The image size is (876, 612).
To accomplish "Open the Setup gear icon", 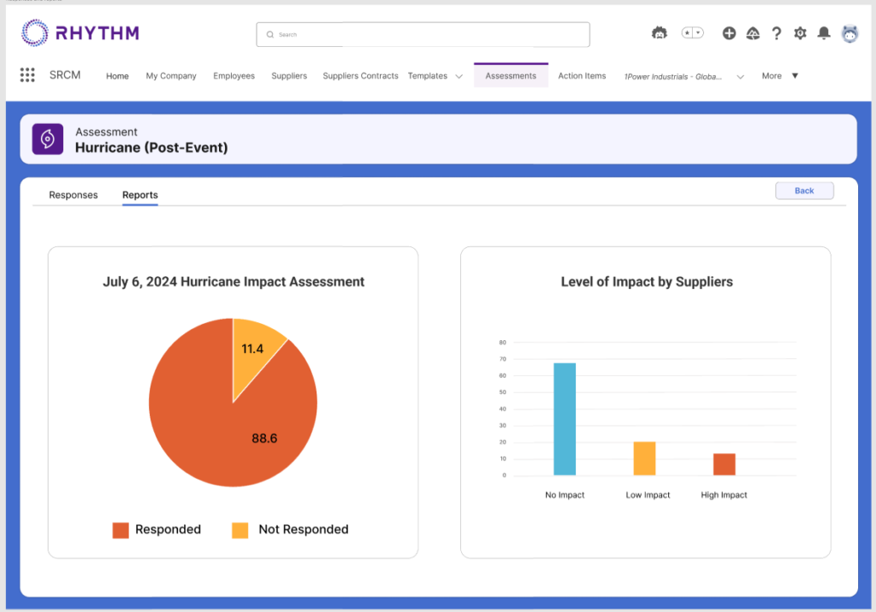I will 800,33.
